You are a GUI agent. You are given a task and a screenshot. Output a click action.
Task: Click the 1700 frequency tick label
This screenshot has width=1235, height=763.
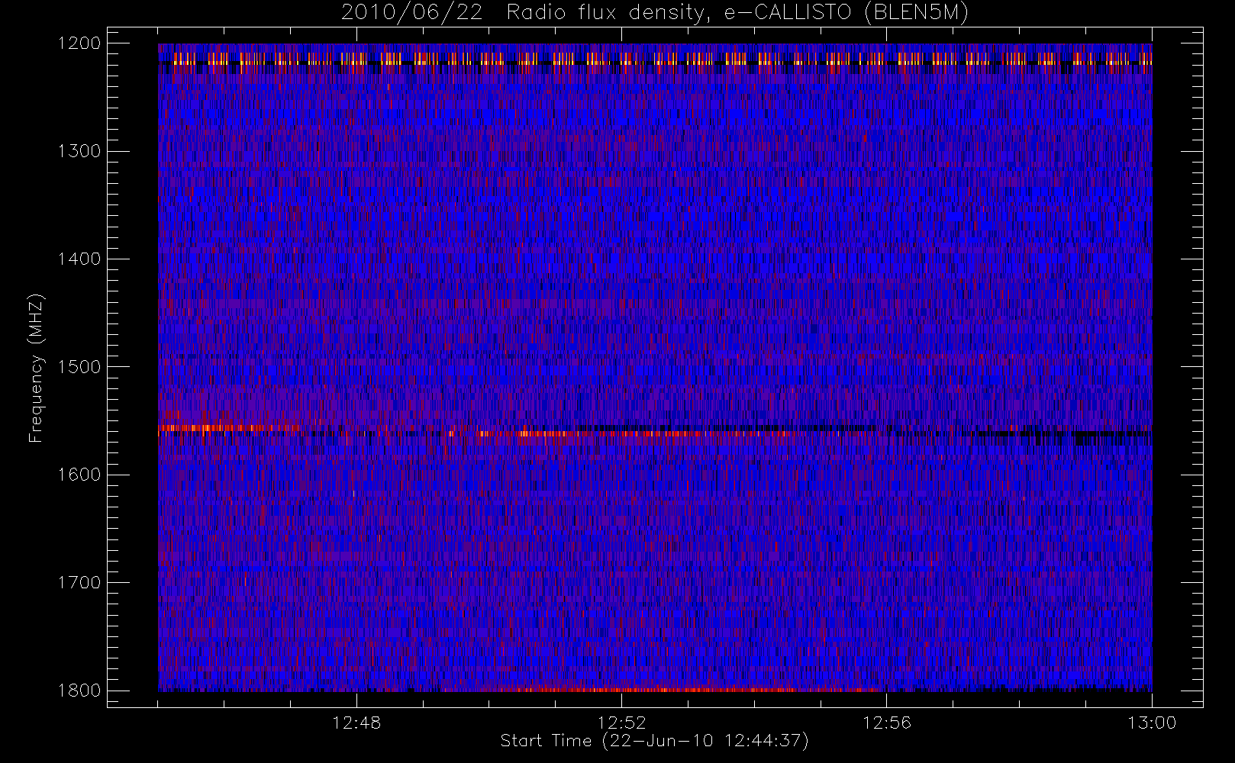[x=79, y=583]
